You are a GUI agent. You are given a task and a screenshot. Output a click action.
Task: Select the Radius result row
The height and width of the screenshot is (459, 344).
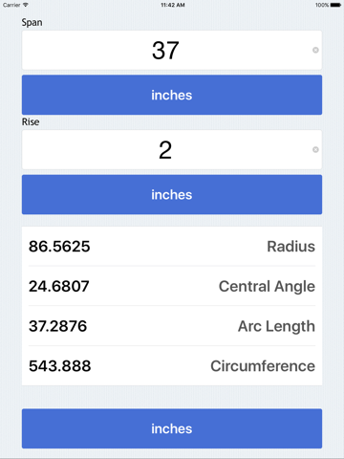(172, 246)
